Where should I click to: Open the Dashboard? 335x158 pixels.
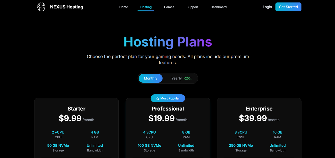[x=219, y=7]
